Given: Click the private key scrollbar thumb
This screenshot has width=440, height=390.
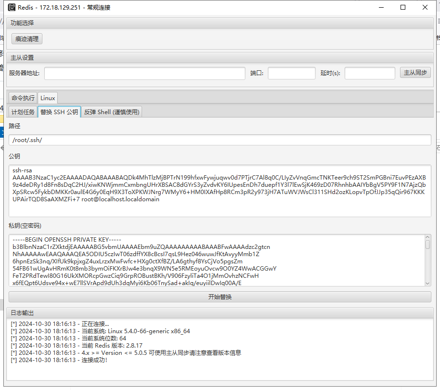Looking at the screenshot, I should [x=427, y=245].
